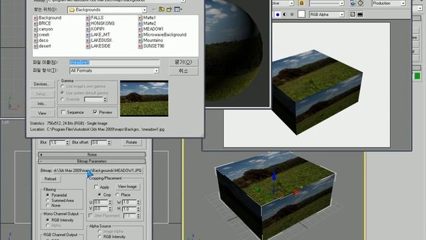Viewport: 426px width, 240px height.
Task: Click the white color swatch in render window
Action: [302, 14]
